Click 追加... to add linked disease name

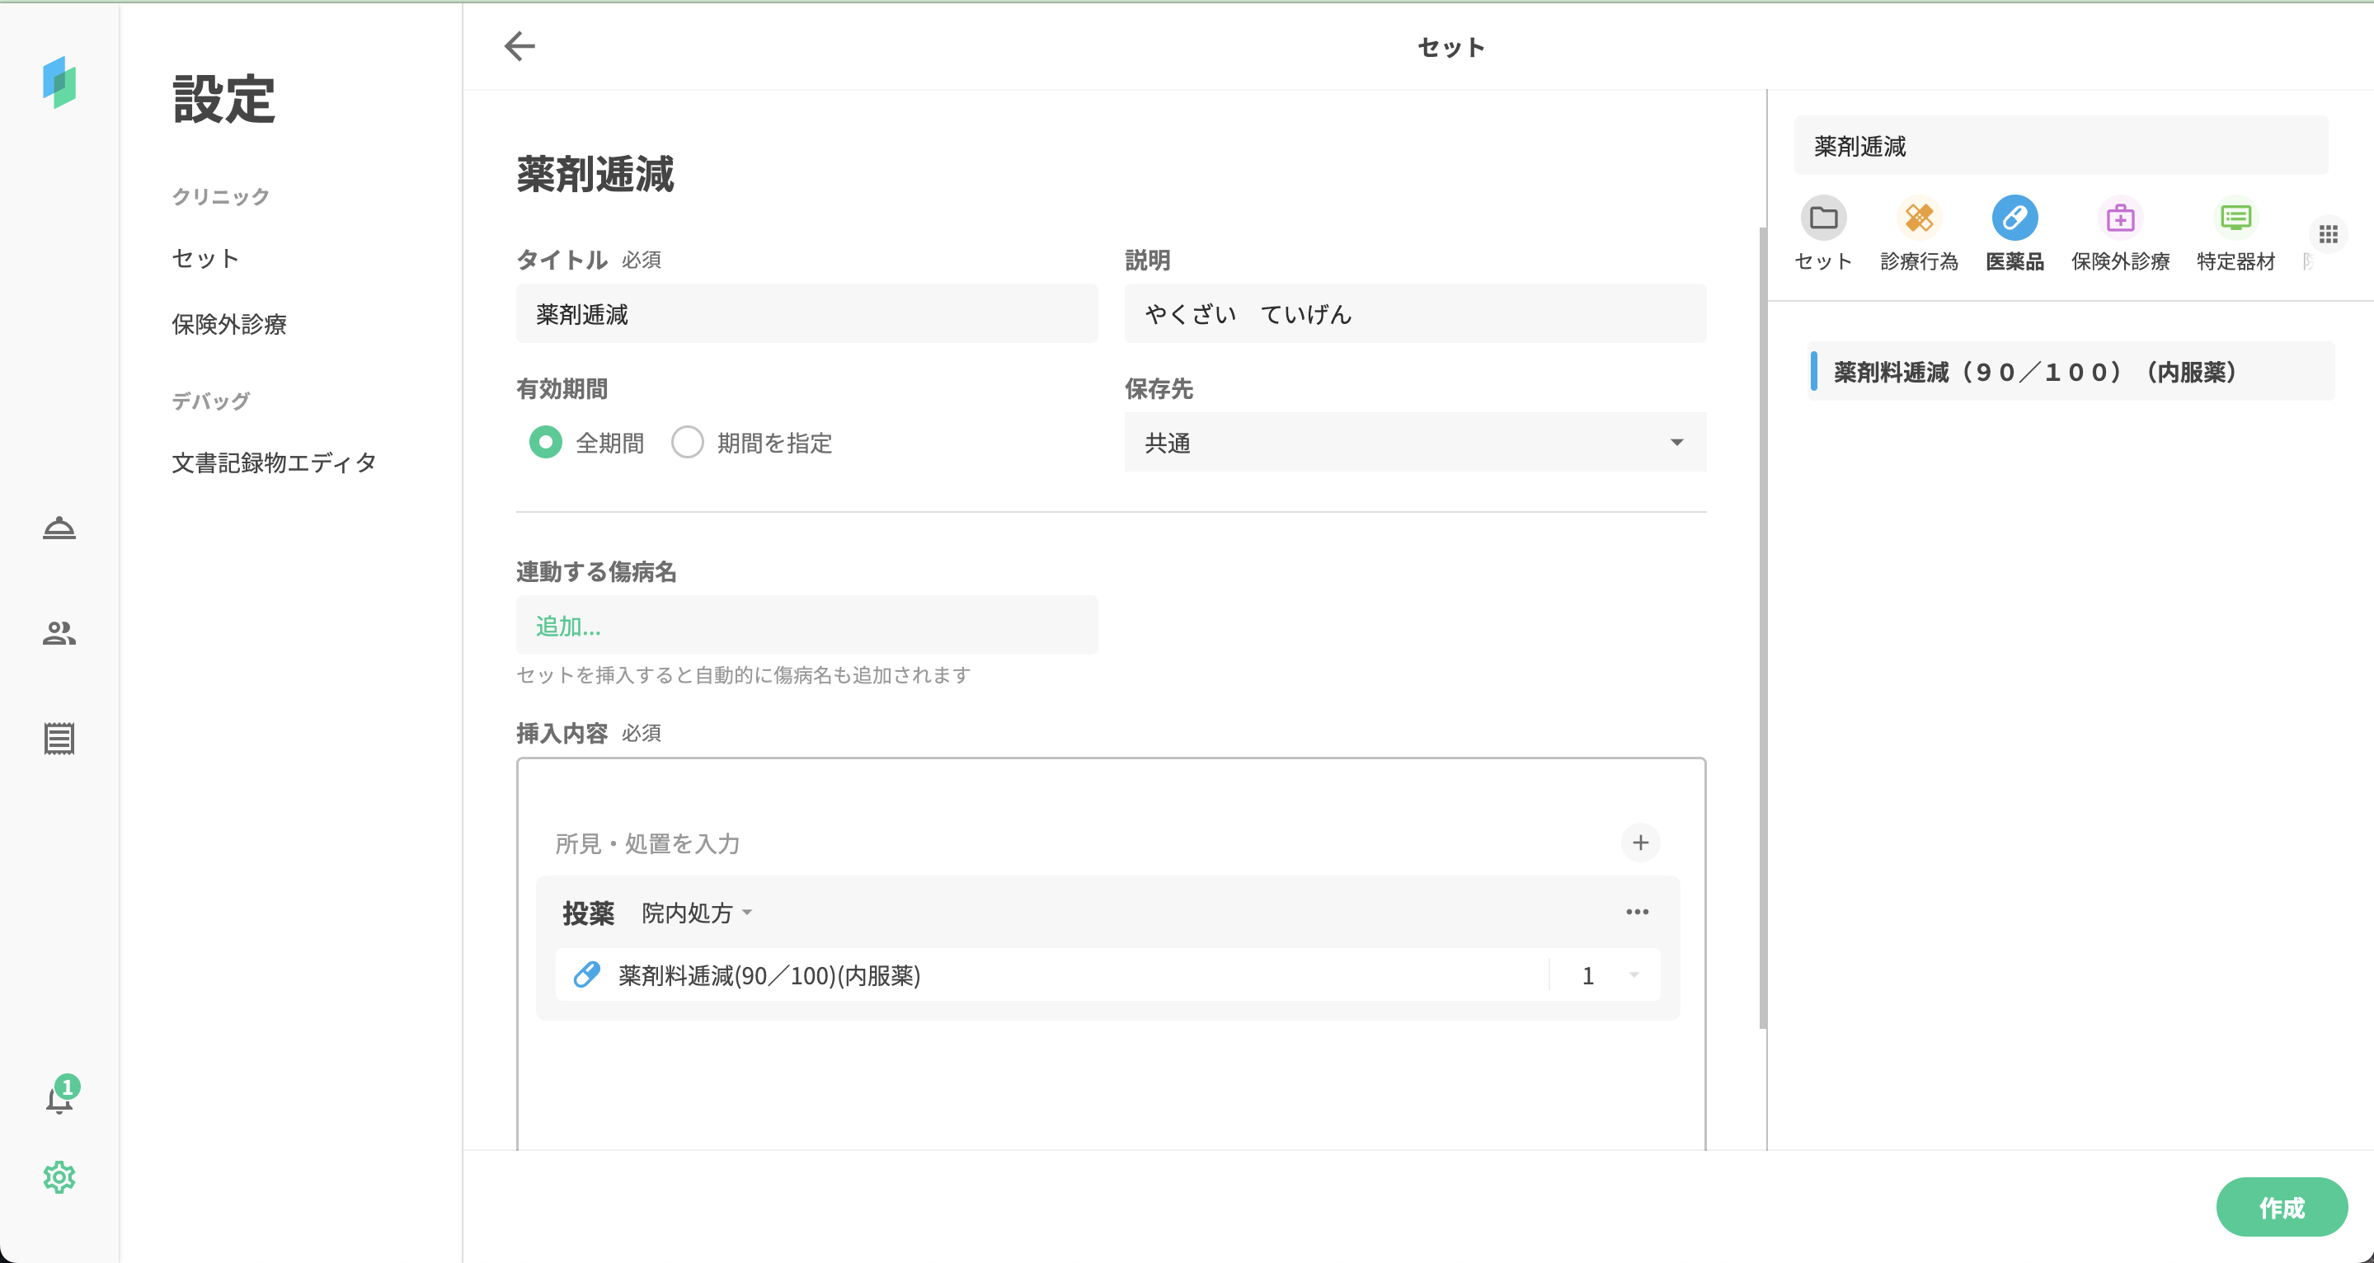[806, 626]
